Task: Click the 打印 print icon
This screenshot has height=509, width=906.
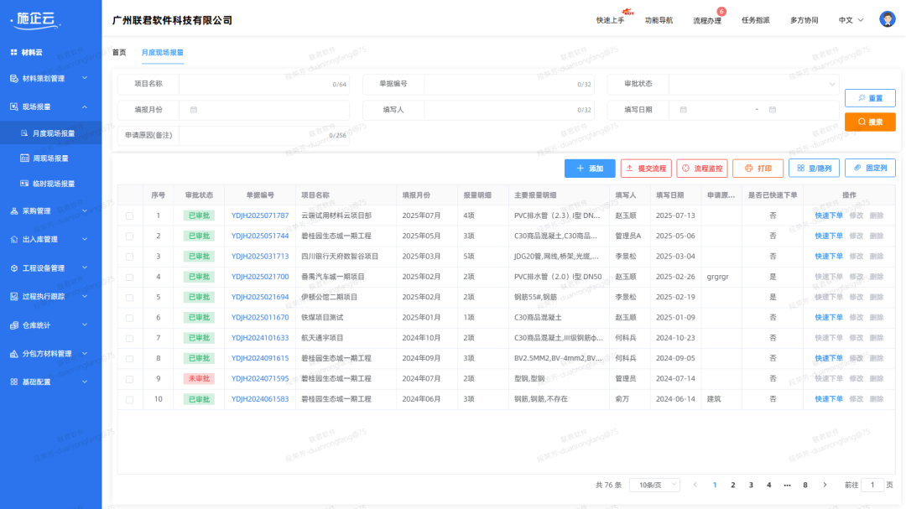Action: (x=758, y=168)
